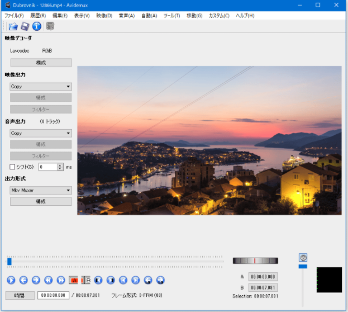Image resolution: width=348 pixels, height=312 pixels.
Task: Open the 自動(A) menu
Action: [149, 16]
